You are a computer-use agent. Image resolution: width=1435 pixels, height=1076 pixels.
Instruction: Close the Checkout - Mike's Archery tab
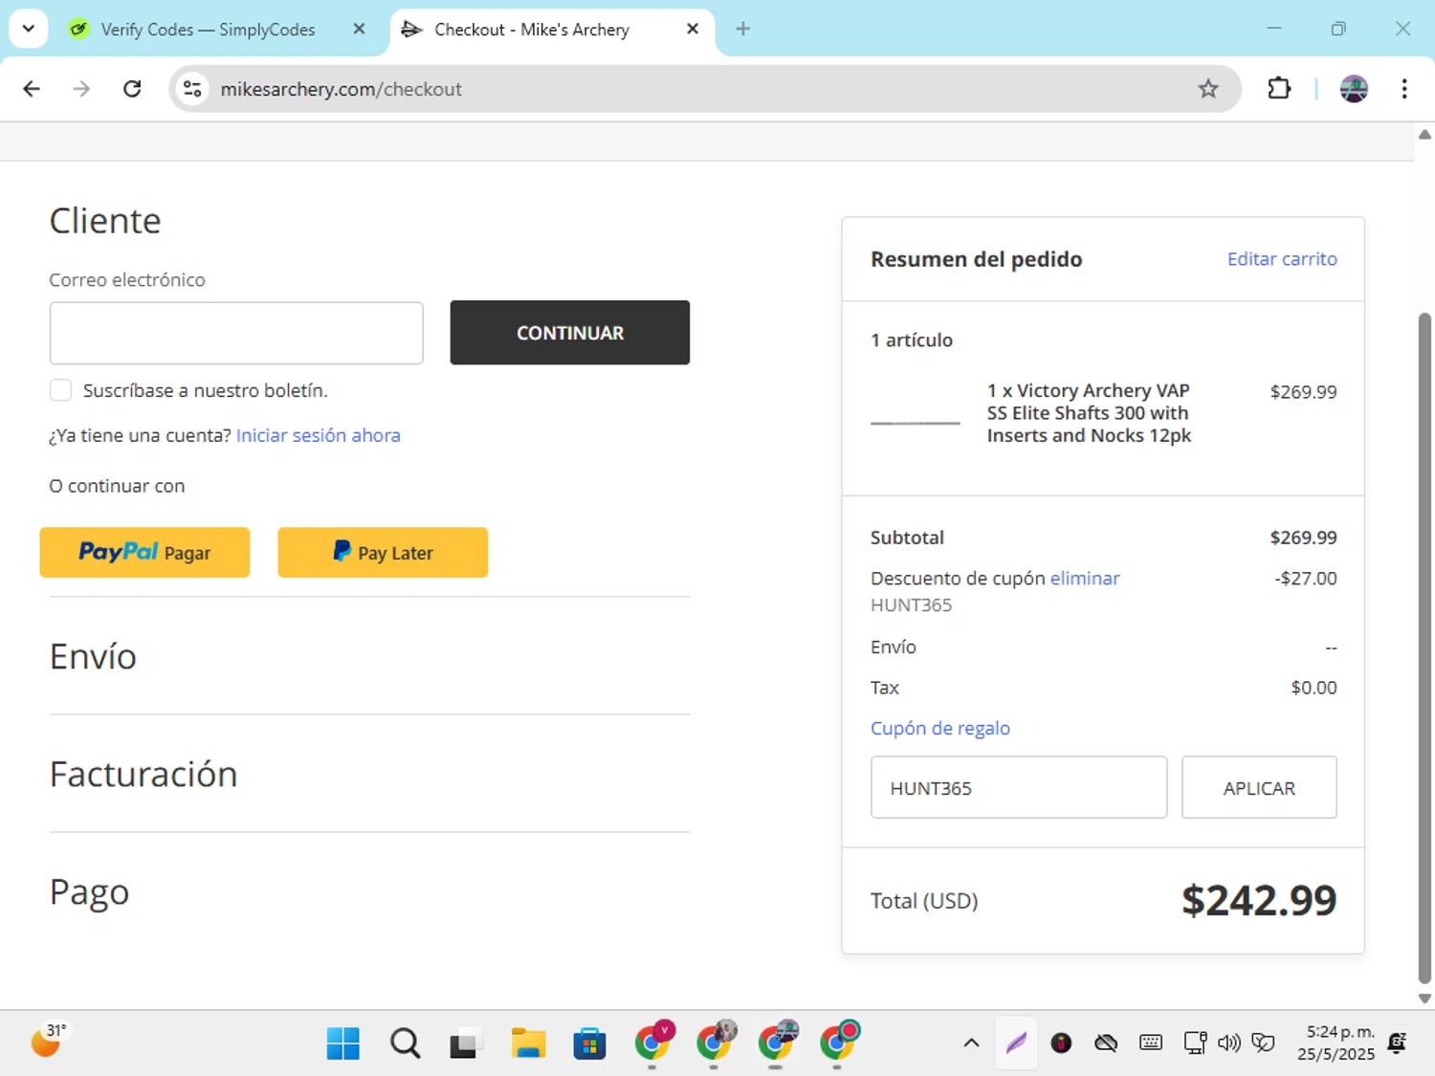click(x=693, y=30)
